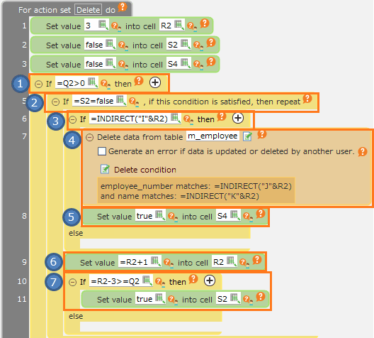Click help bubble beside 'Generate an error' option

363,151
